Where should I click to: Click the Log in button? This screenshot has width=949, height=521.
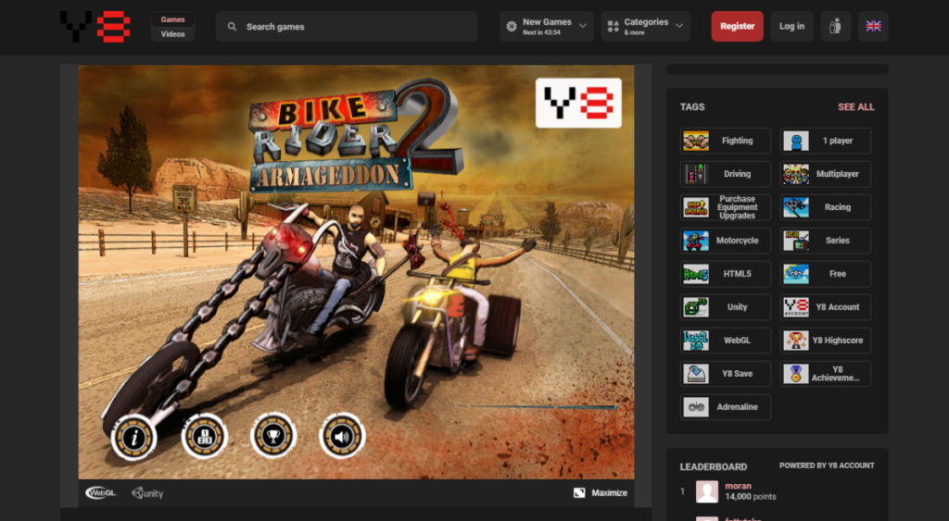791,26
